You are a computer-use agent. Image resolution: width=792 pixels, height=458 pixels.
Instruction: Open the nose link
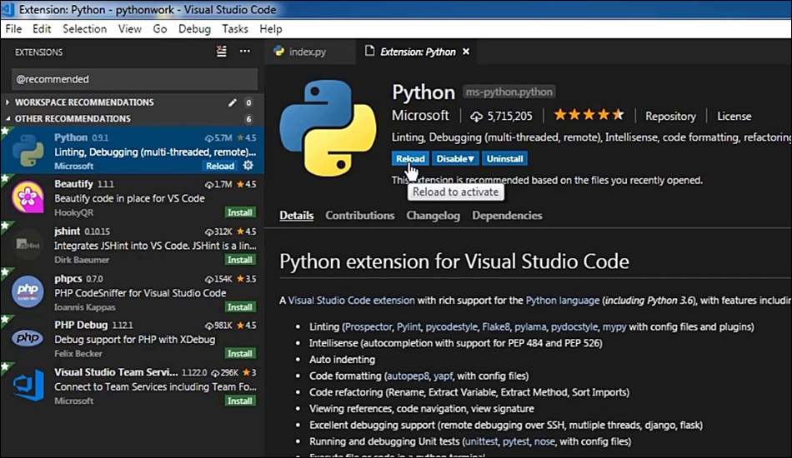pyautogui.click(x=544, y=441)
